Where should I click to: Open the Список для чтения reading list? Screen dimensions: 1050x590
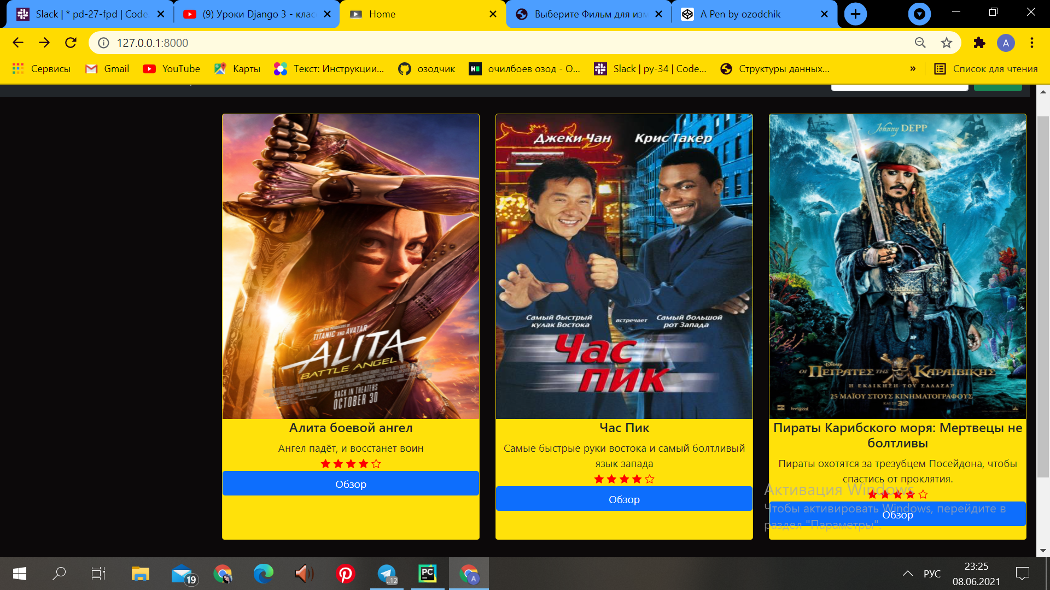pos(986,69)
